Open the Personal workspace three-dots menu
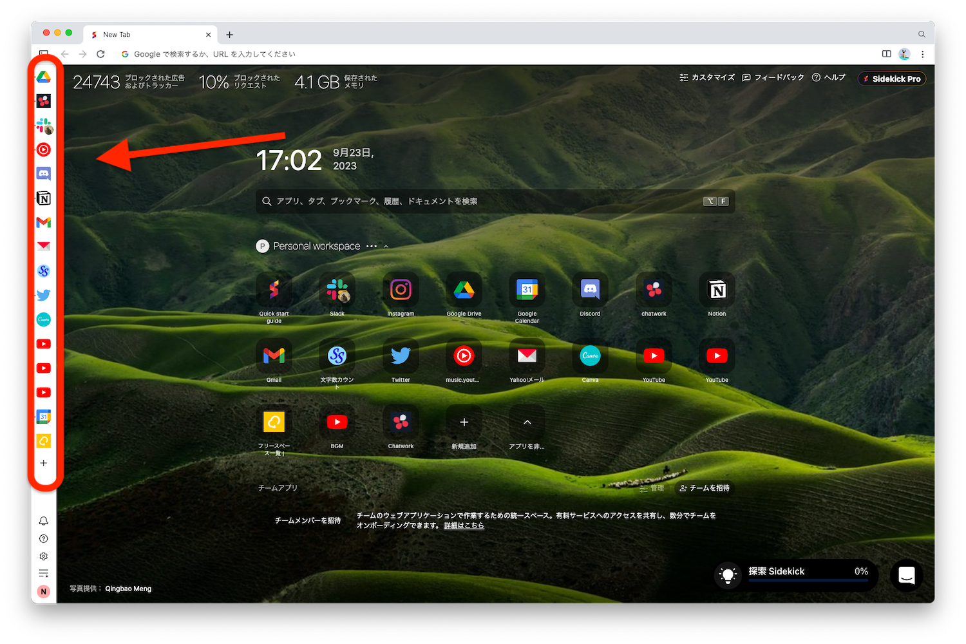Viewport: 966px width, 644px height. tap(372, 247)
